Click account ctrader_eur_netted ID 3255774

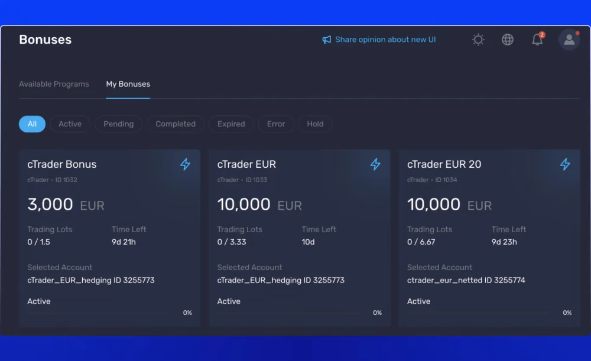[466, 280]
